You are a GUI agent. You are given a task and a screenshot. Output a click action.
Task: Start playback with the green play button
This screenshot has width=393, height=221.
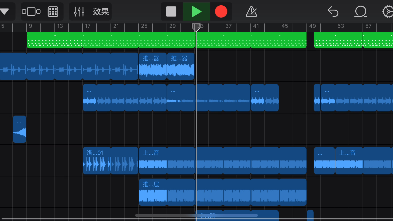[x=196, y=11]
